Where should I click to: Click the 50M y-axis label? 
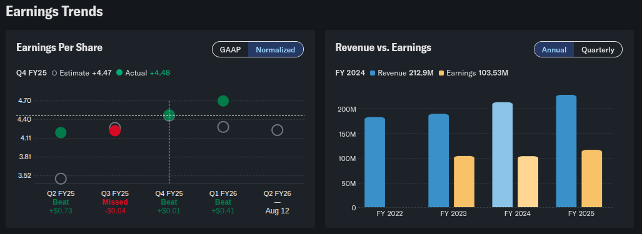(349, 183)
